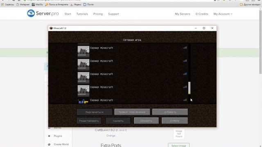Open My Servers in the Server.pro header

tap(183, 14)
